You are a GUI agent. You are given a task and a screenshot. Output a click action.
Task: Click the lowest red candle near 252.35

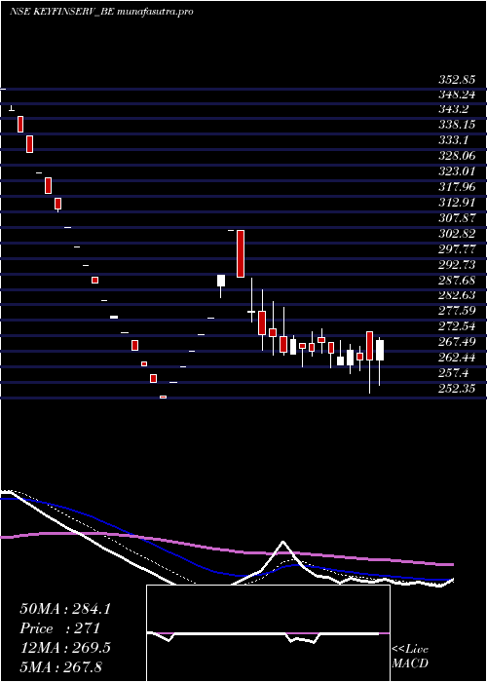pos(163,397)
